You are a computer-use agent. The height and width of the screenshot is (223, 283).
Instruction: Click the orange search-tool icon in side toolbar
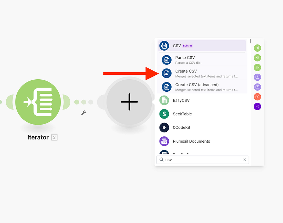pyautogui.click(x=257, y=97)
